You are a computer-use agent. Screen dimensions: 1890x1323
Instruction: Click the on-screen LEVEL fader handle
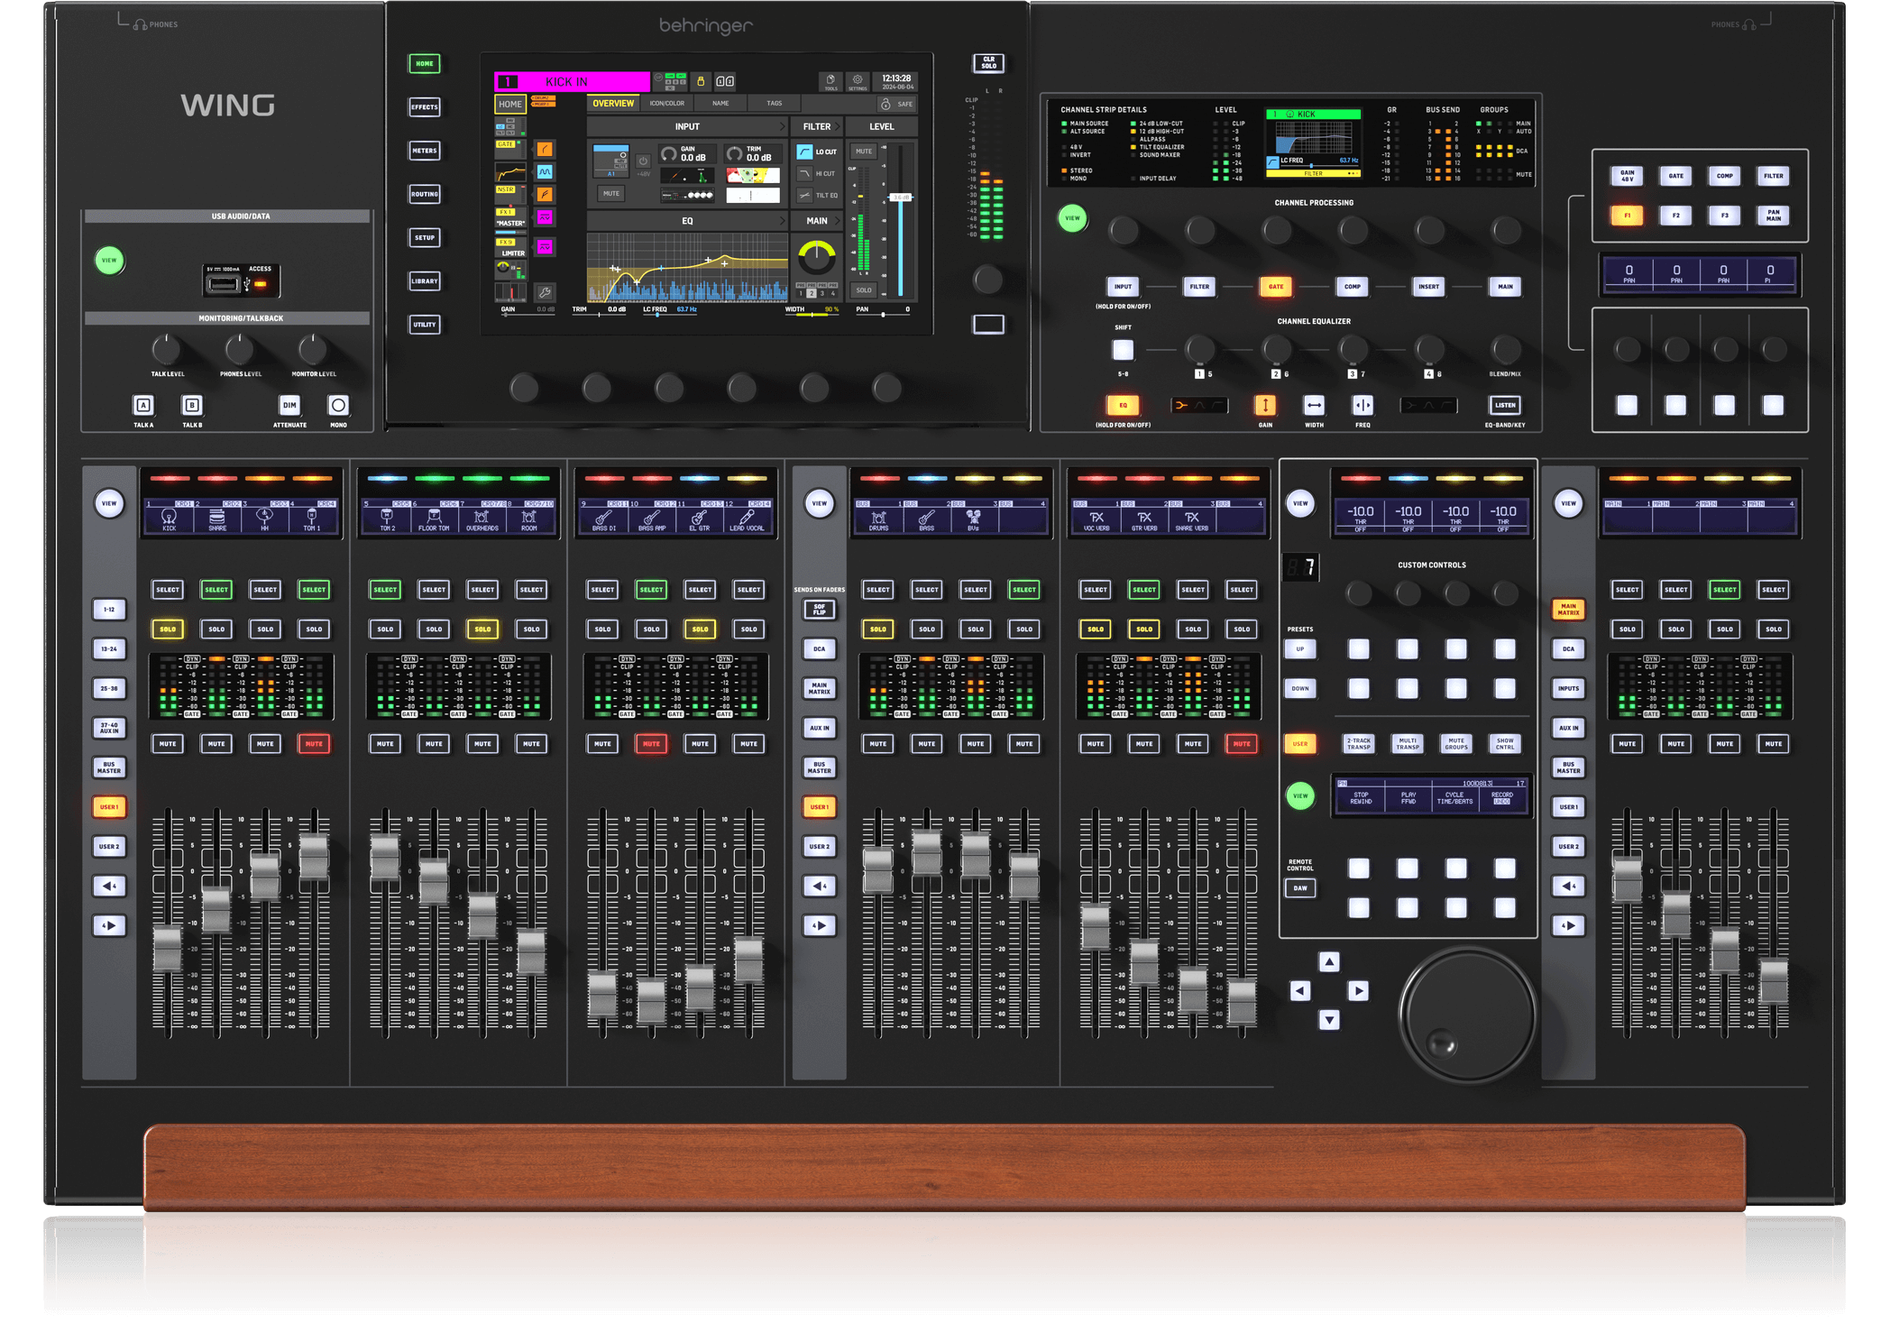(x=901, y=198)
